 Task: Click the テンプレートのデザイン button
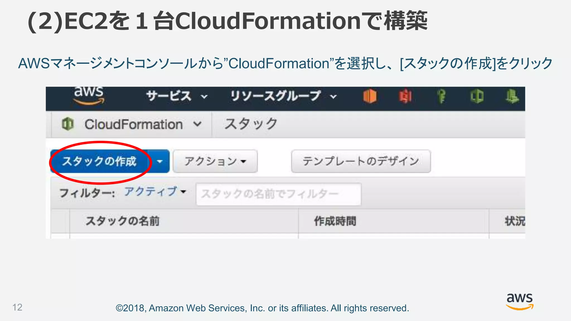click(361, 161)
